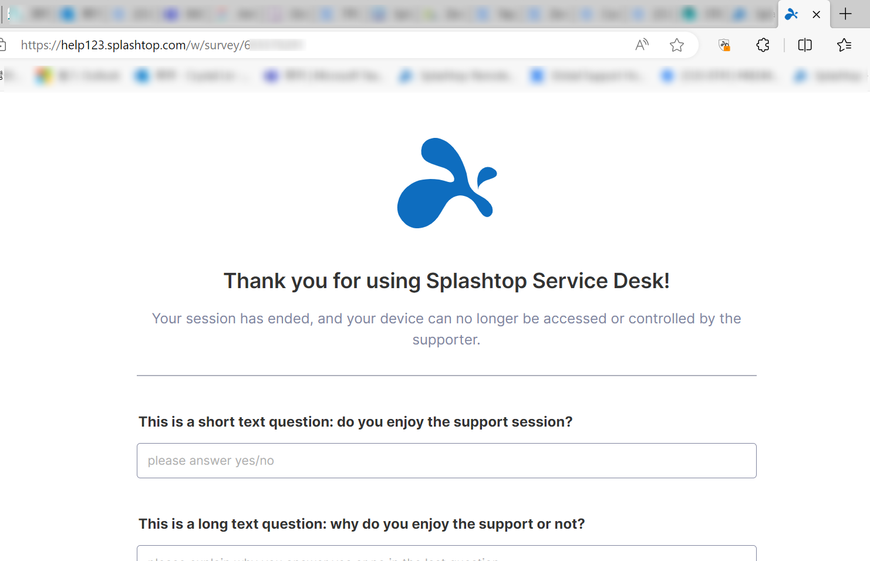The image size is (870, 561).
Task: Click the teal circular icon pinned tab
Action: (x=688, y=13)
